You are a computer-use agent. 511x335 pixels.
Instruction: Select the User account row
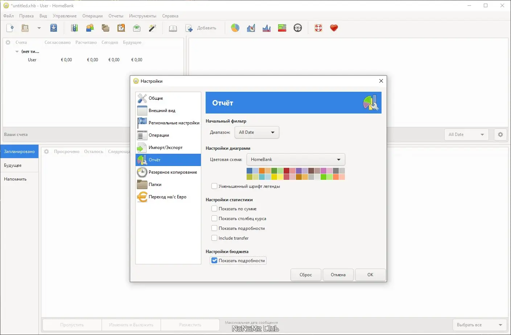pyautogui.click(x=93, y=60)
